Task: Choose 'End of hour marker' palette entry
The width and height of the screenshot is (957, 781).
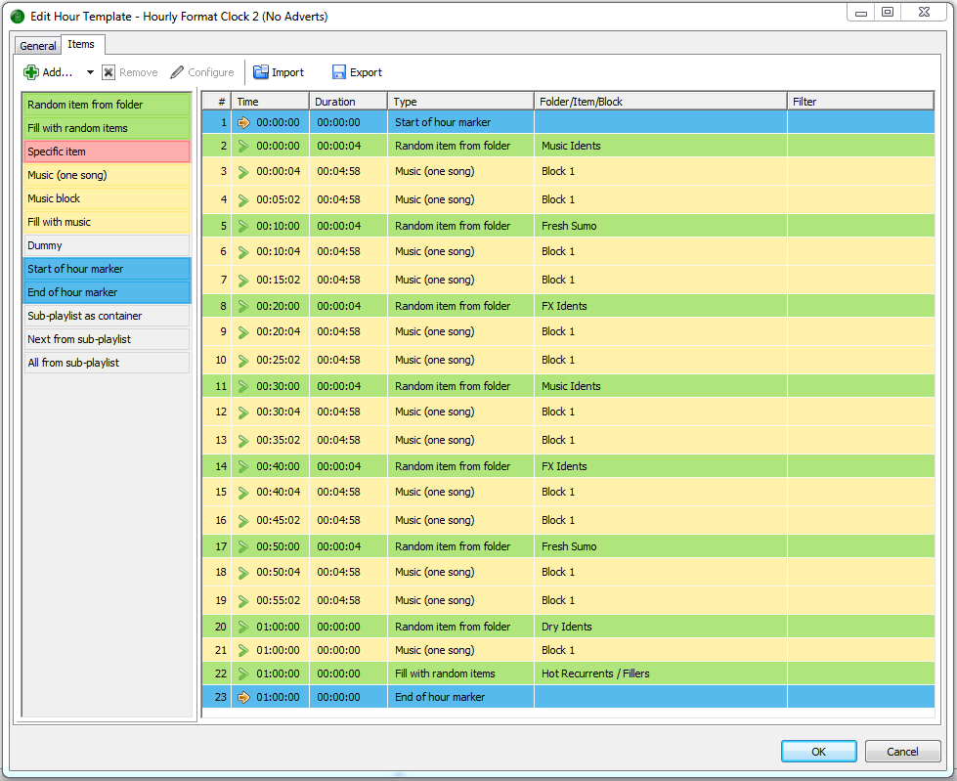Action: tap(107, 293)
